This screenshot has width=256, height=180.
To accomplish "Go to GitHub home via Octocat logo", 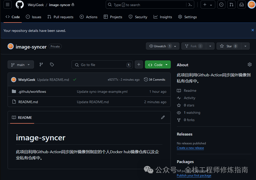I will tap(19, 5).
